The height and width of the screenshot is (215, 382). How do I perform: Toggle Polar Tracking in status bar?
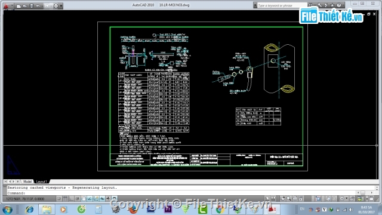tap(78, 199)
